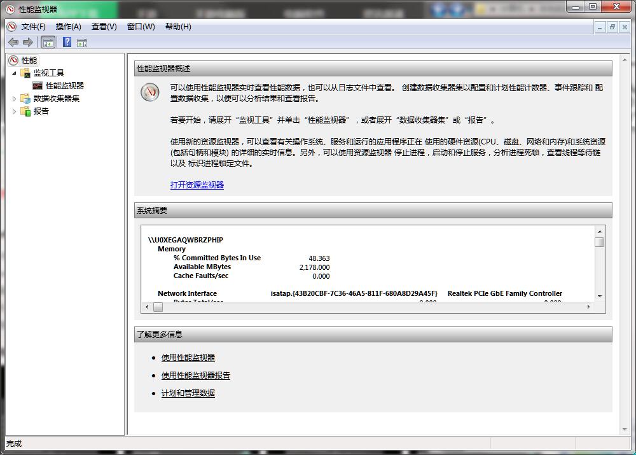This screenshot has width=636, height=455.
Task: Click the Network Interface heading
Action: click(x=188, y=293)
